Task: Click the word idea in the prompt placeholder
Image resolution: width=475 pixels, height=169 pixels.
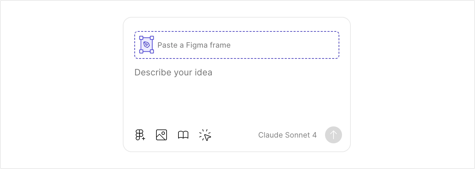Action: pos(204,72)
